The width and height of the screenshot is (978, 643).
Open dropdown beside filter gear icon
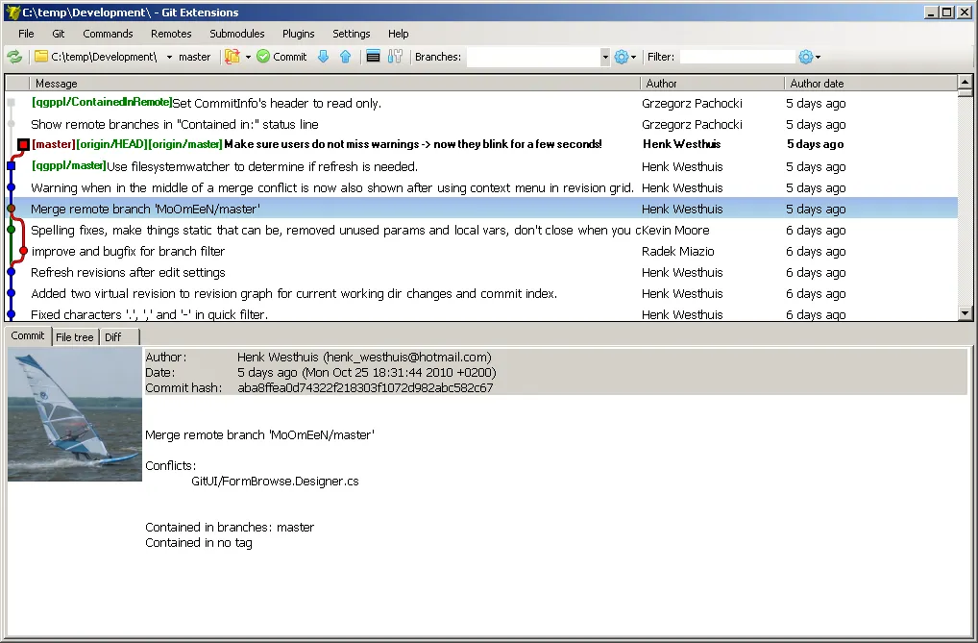click(818, 57)
